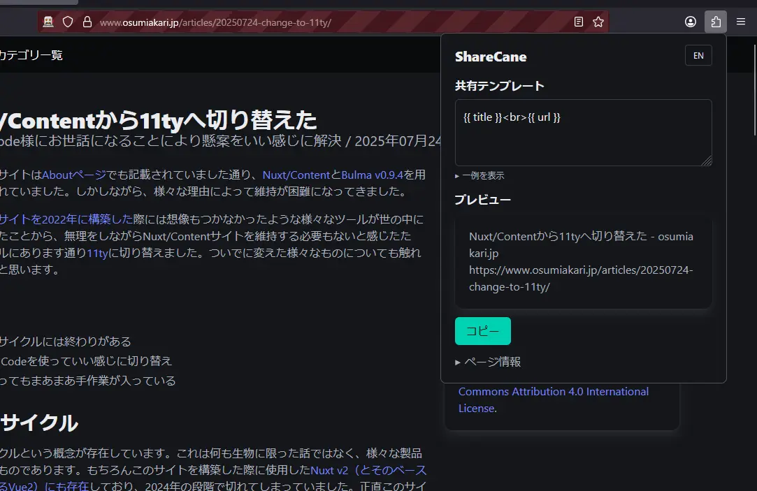Select カテゴリ一覧 in the site navigation
Image resolution: width=757 pixels, height=491 pixels.
(32, 54)
